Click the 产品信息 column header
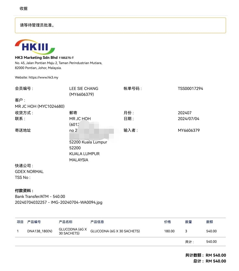This screenshot has width=239, height=271. coord(97,222)
